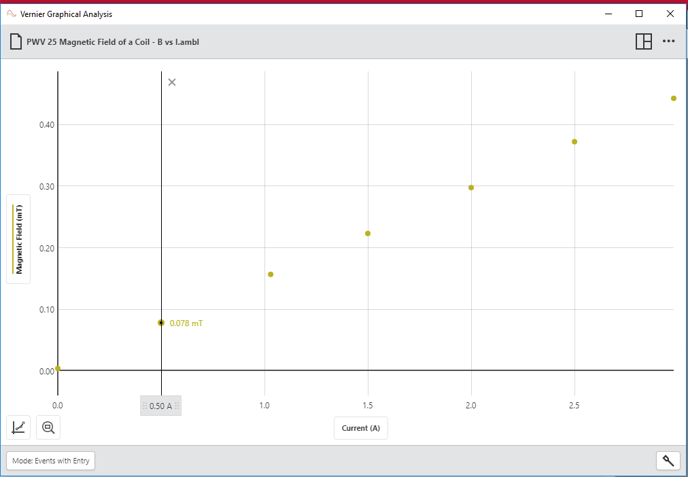688x477 pixels.
Task: Click the PWV 25 Magnetic Field file name
Action: [x=114, y=41]
